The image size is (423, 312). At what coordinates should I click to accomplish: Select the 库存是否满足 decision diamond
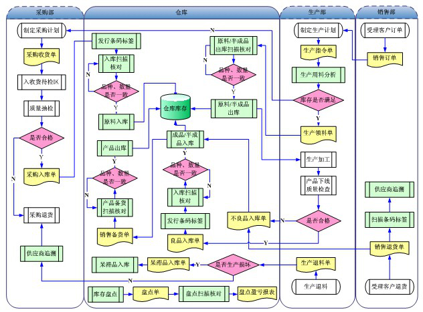point(318,100)
